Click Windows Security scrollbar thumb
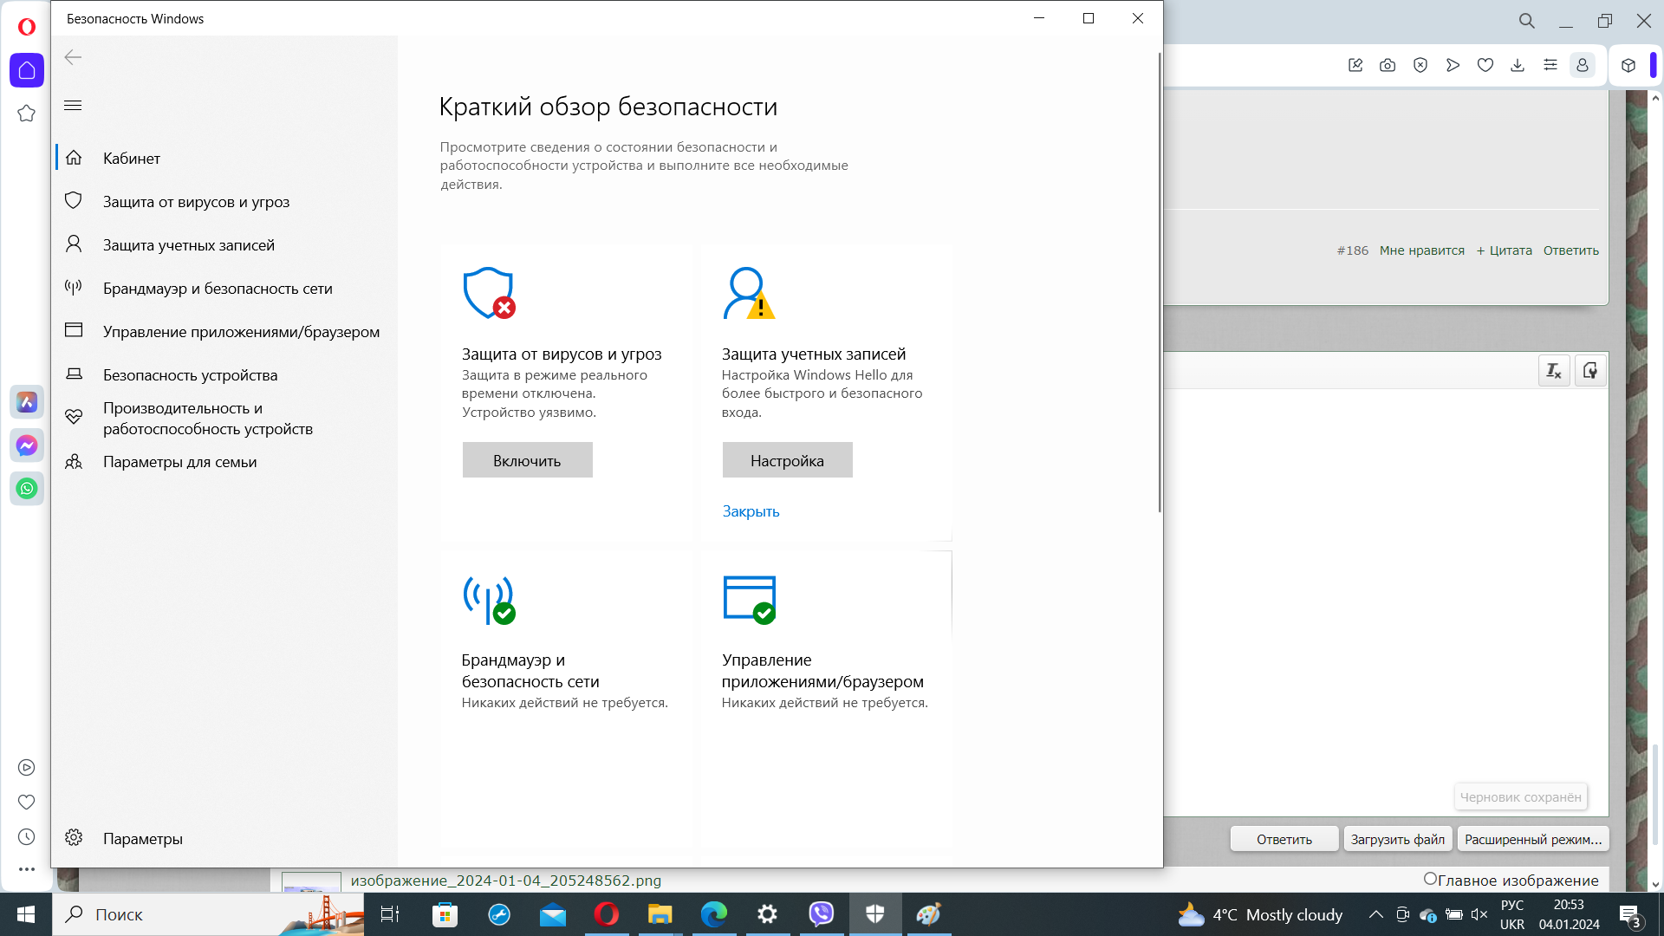This screenshot has height=936, width=1664. [x=1159, y=282]
